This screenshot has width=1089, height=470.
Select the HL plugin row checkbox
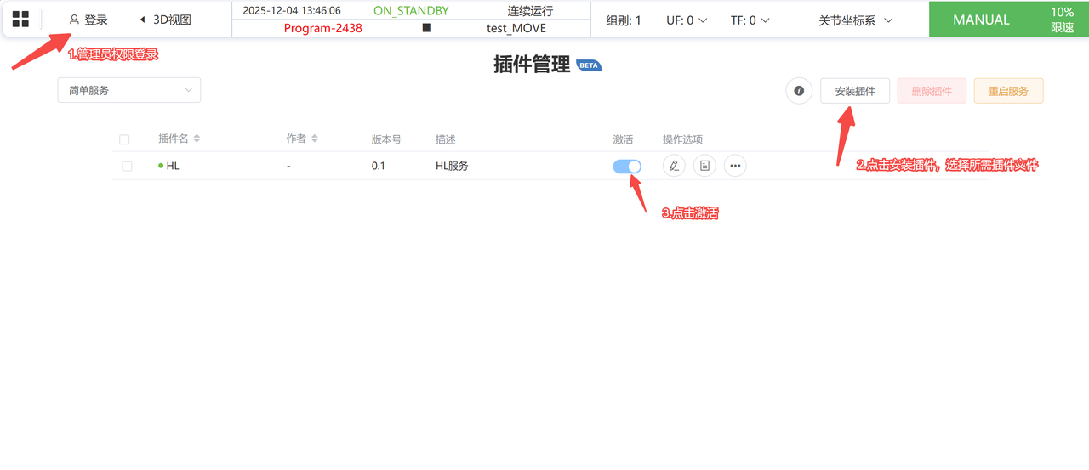[127, 167]
